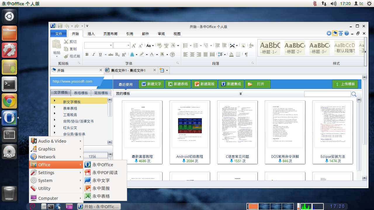Switch to 集成文件1 document tab

131,70
